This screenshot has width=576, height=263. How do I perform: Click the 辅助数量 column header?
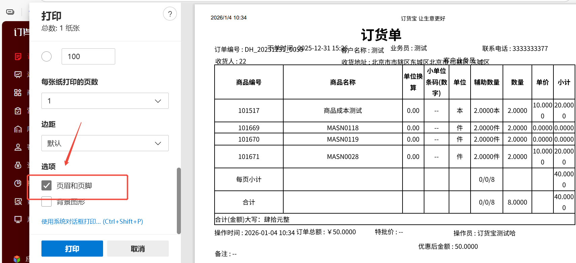pos(487,82)
